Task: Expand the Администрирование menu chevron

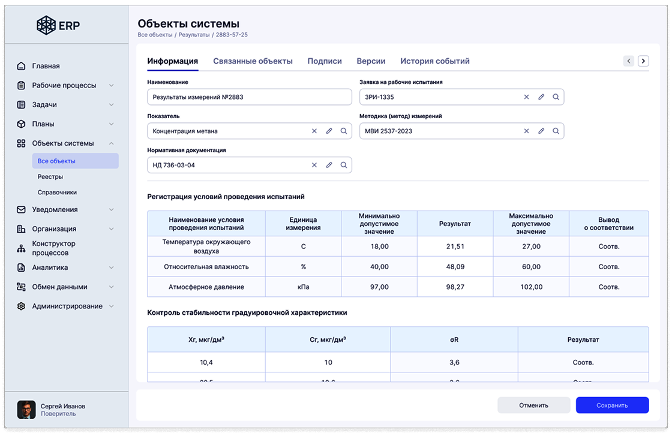Action: pos(111,306)
